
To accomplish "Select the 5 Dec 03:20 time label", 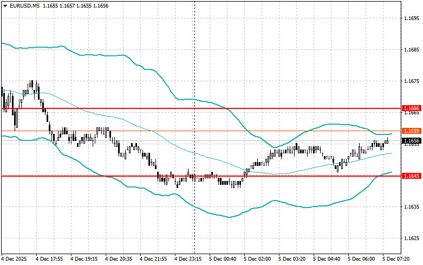I will [x=292, y=259].
